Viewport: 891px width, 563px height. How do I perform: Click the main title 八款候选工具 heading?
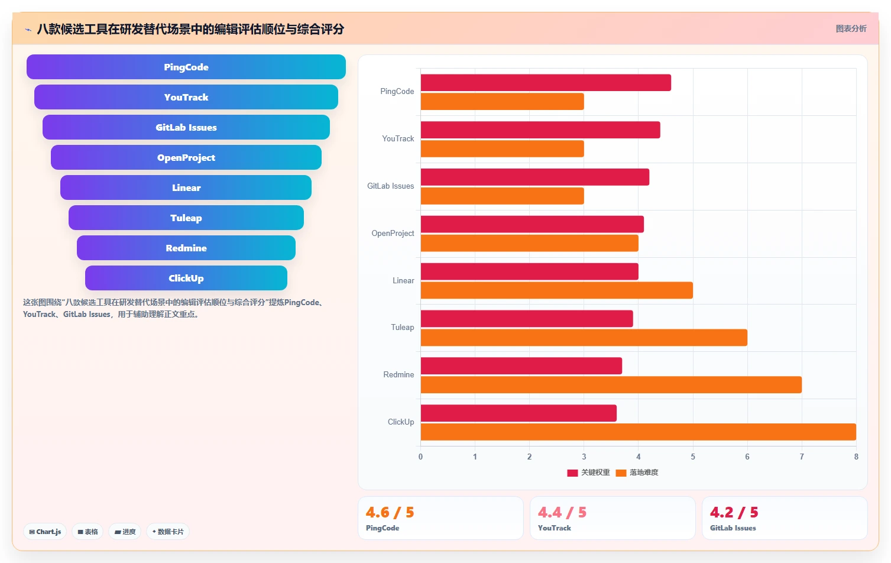click(x=190, y=29)
